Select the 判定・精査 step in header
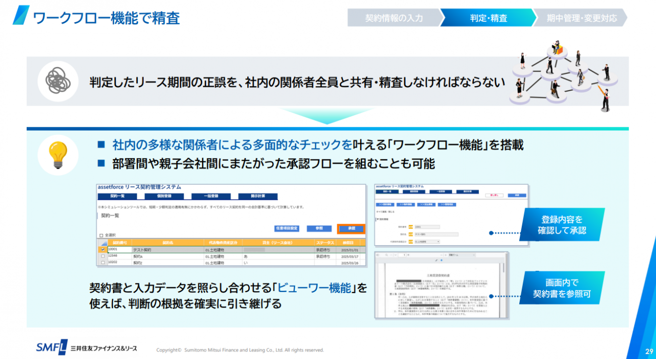The height and width of the screenshot is (359, 656). click(488, 18)
